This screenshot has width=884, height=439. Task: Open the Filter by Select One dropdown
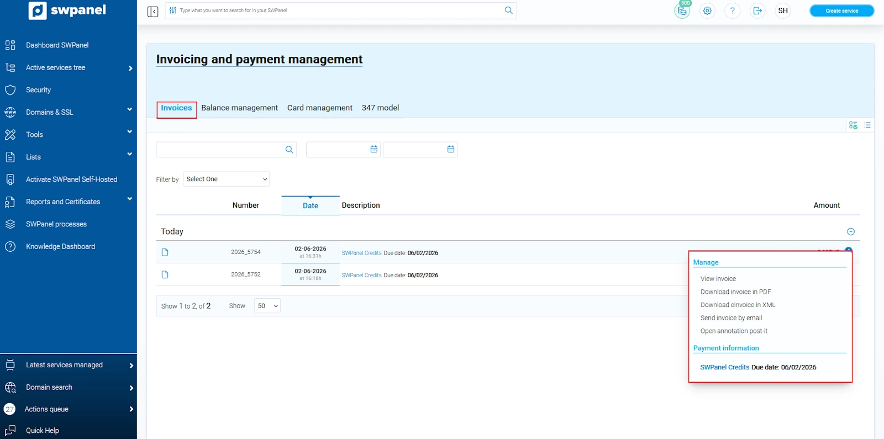point(226,179)
